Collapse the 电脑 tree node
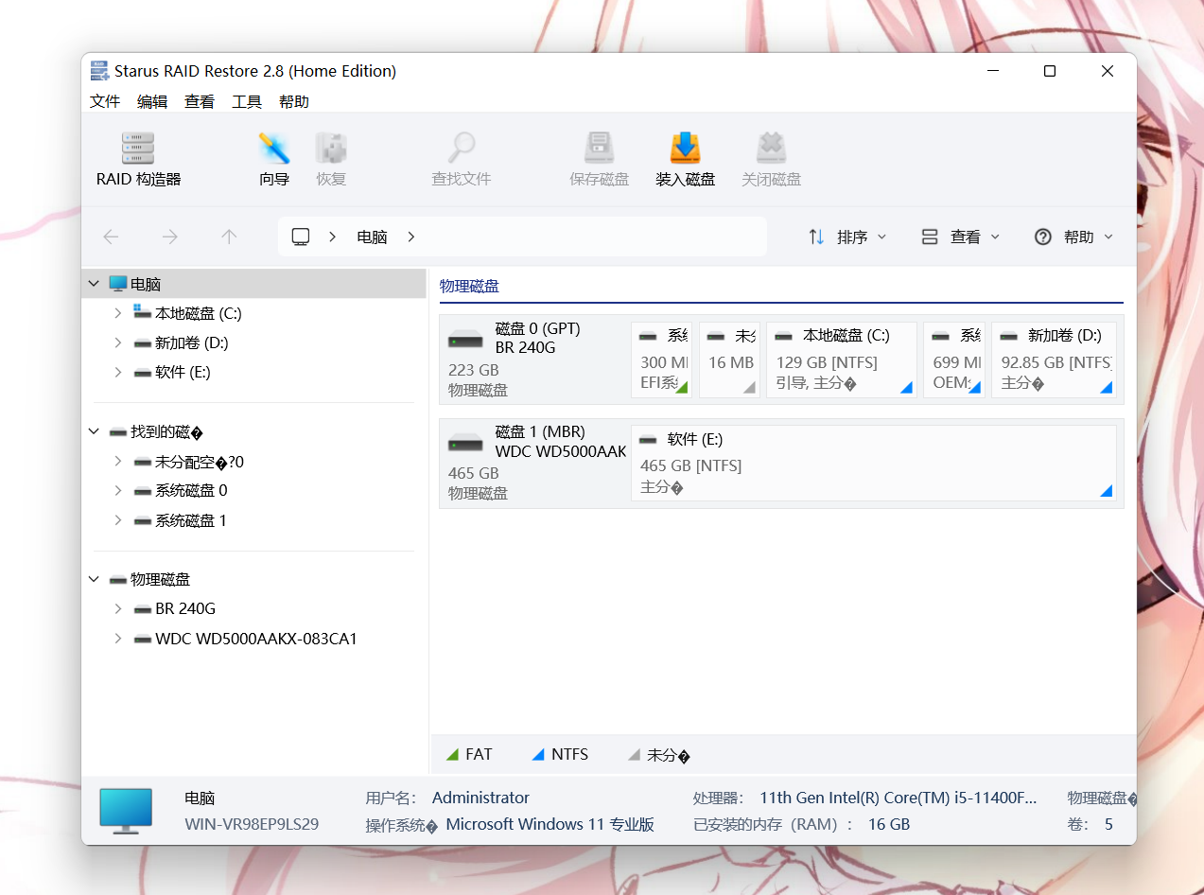1204x895 pixels. (x=94, y=284)
